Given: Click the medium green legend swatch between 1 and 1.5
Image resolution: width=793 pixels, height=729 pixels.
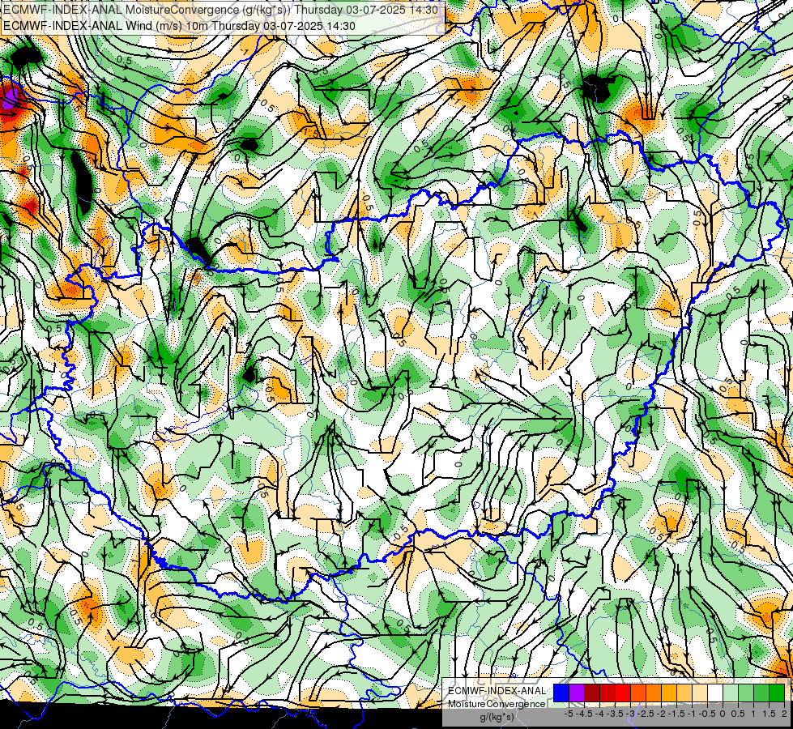Looking at the screenshot, I should [761, 693].
